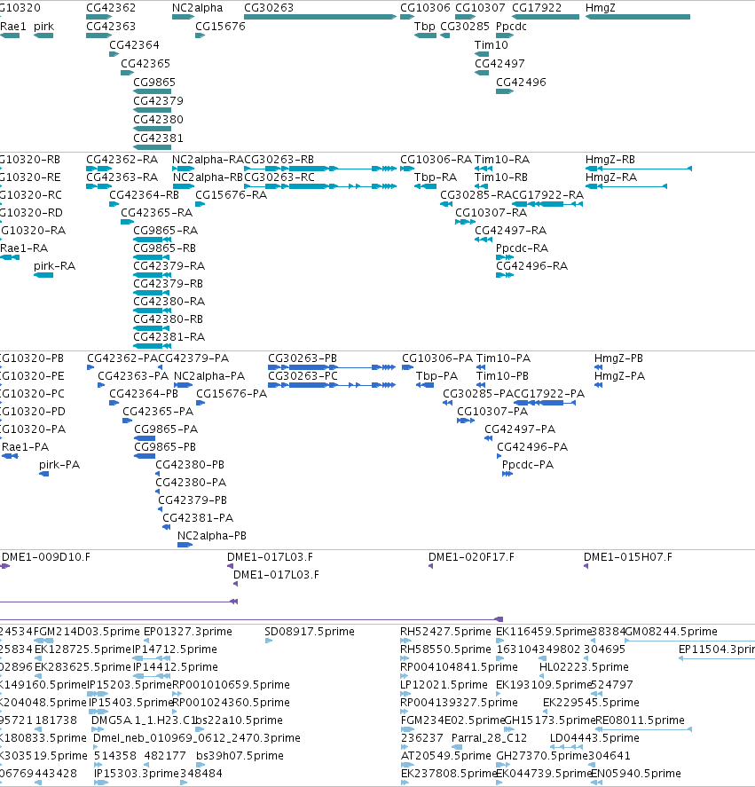Image resolution: width=755 pixels, height=787 pixels.
Task: Click the SD08917.5prime EST label
Action: (310, 632)
